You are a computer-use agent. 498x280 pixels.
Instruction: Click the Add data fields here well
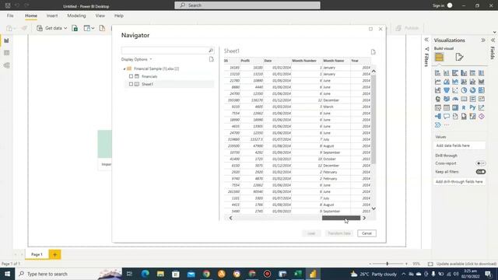pos(459,145)
